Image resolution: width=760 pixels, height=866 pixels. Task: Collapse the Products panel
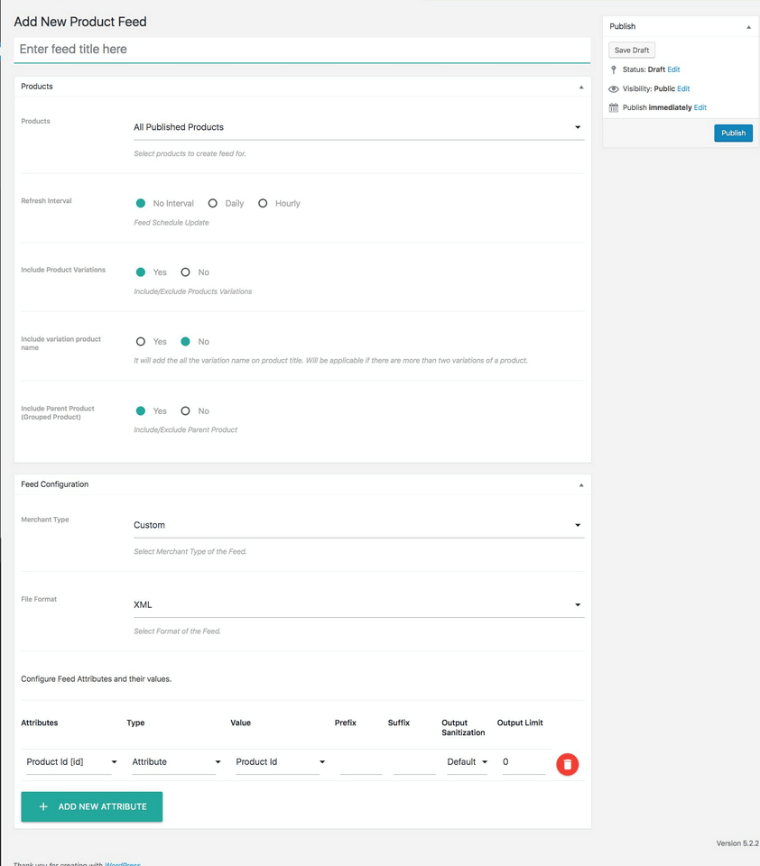click(x=581, y=88)
